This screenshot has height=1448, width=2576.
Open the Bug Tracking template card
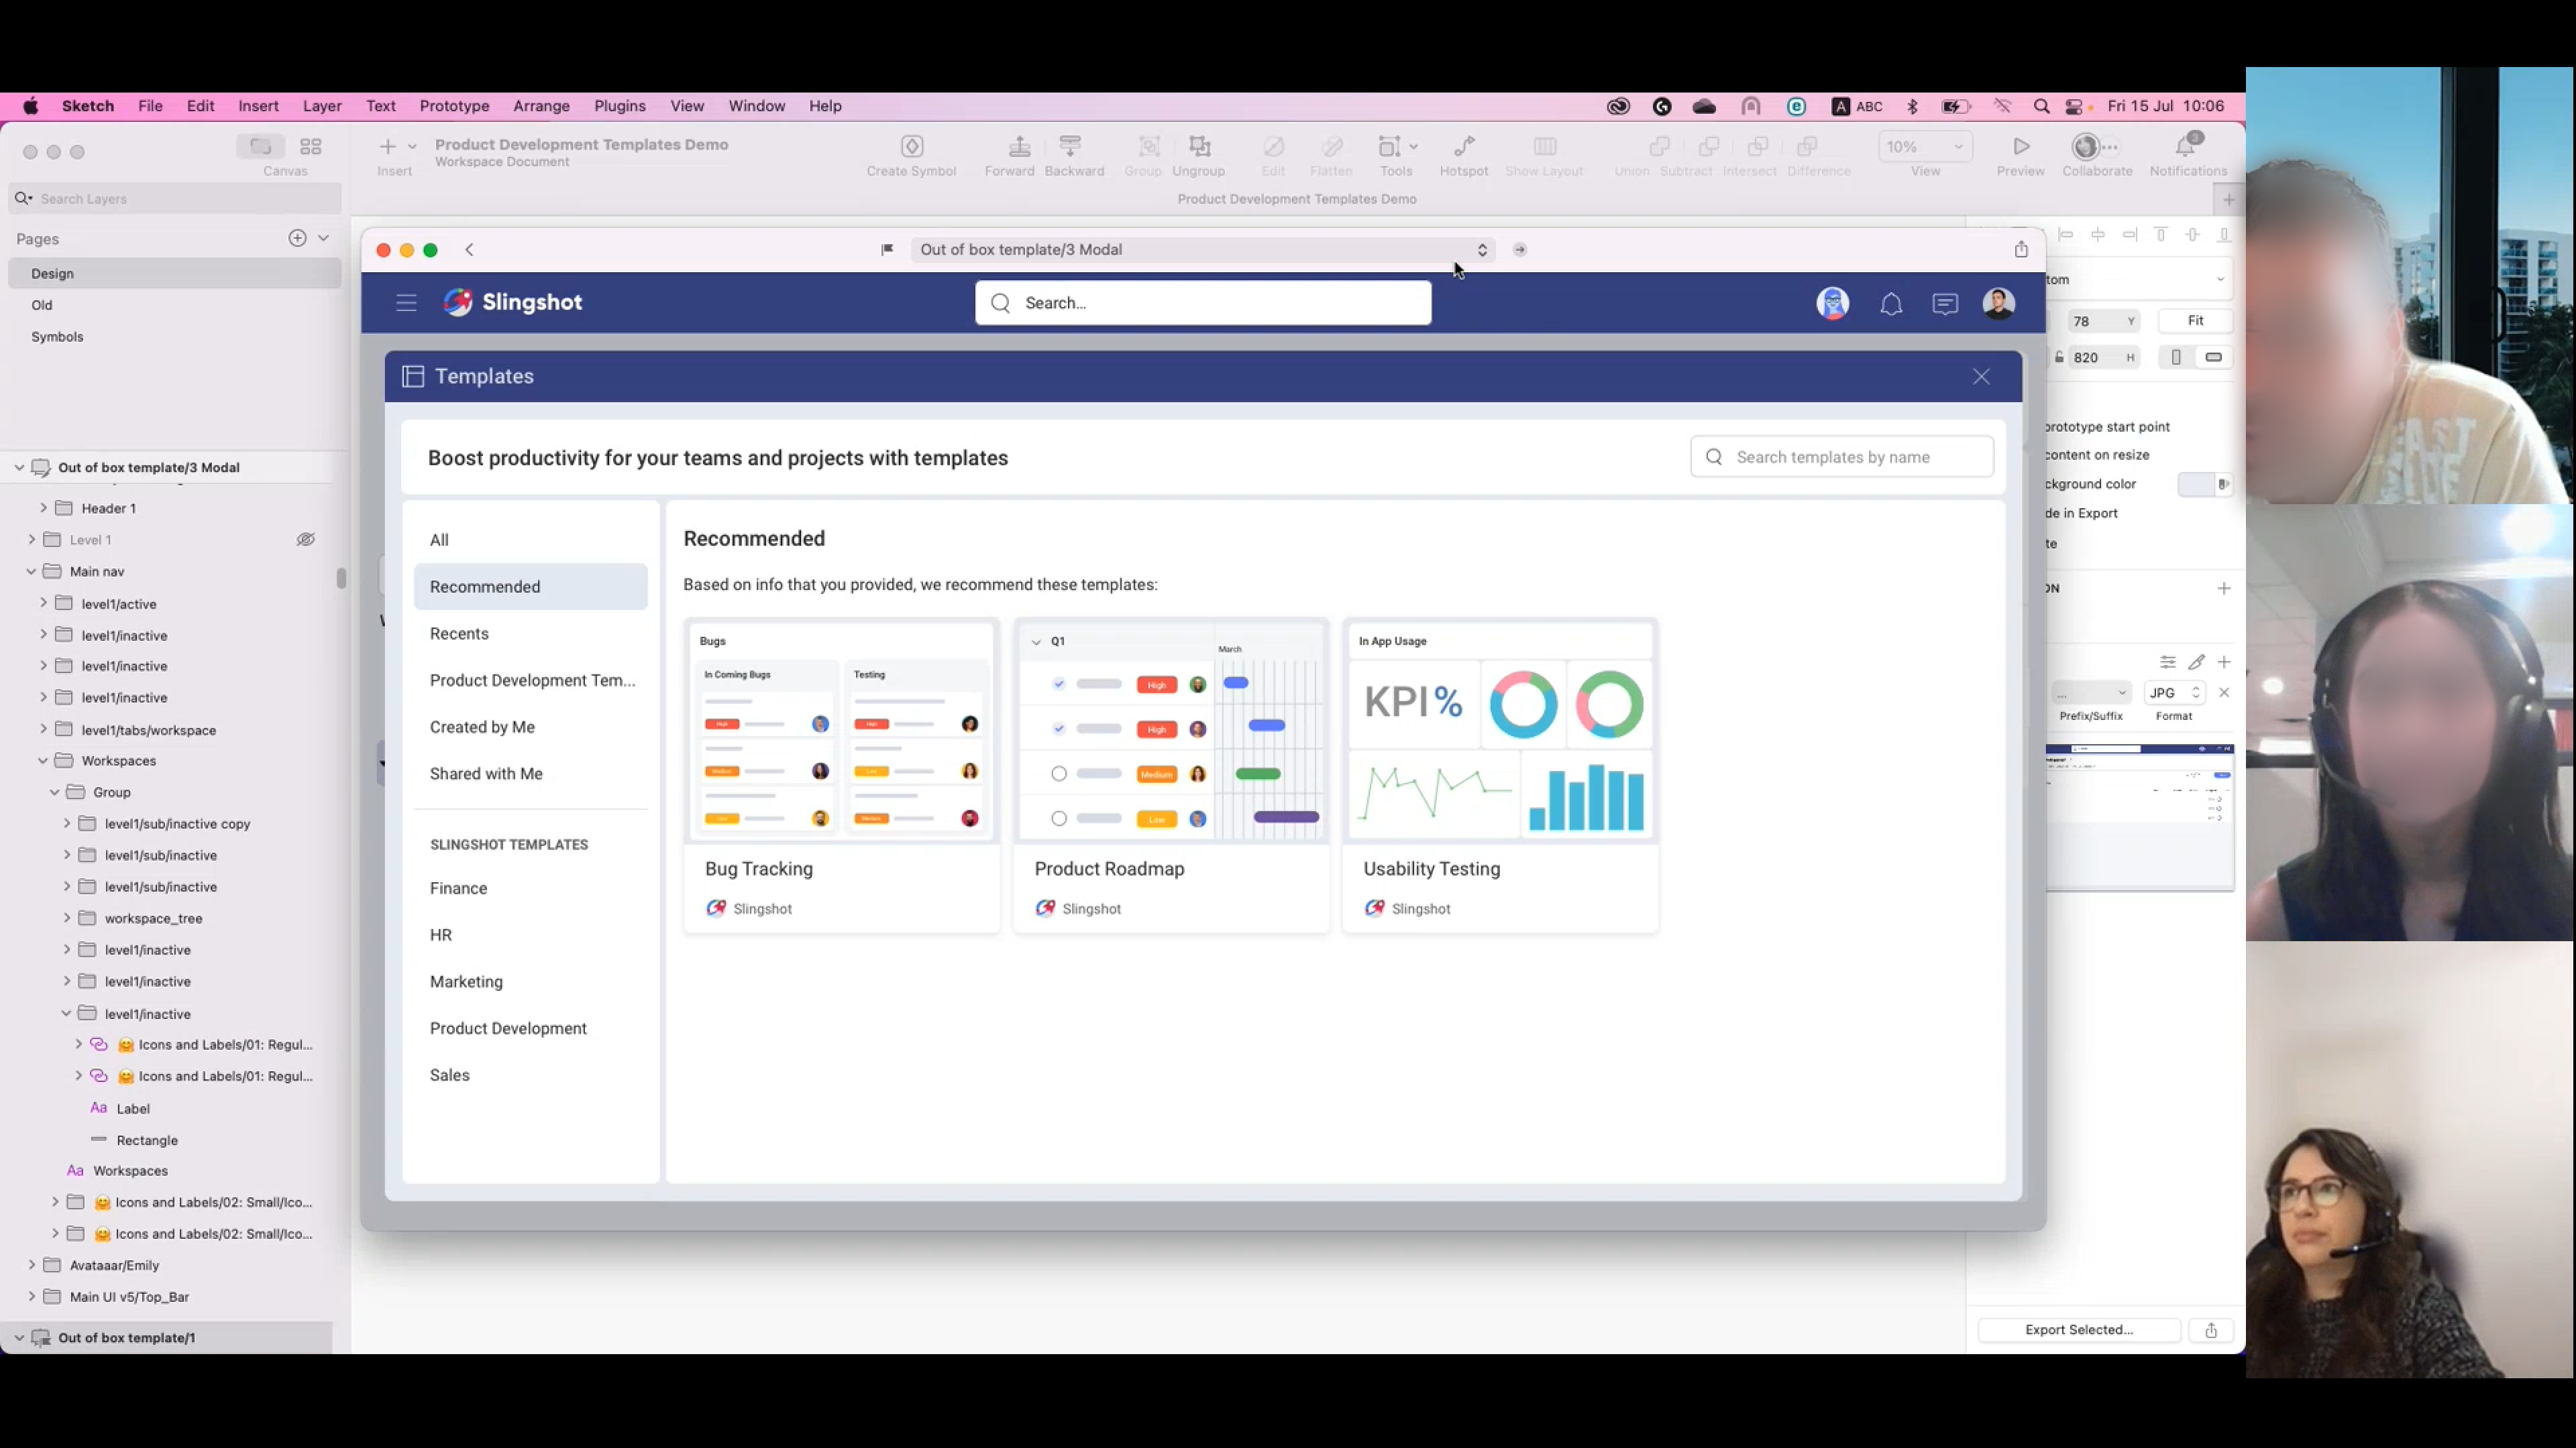pos(841,776)
